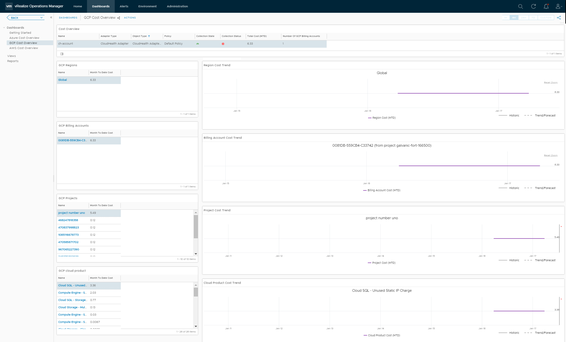
Task: Click GCP Projects scrollbar up arrow
Action: tap(196, 212)
